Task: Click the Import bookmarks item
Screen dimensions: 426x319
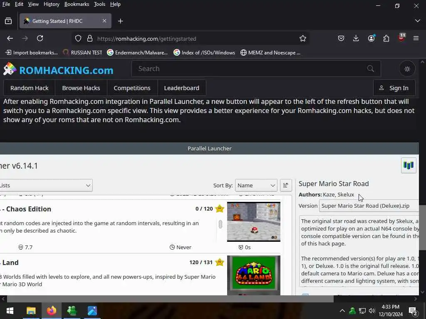Action: pyautogui.click(x=32, y=53)
